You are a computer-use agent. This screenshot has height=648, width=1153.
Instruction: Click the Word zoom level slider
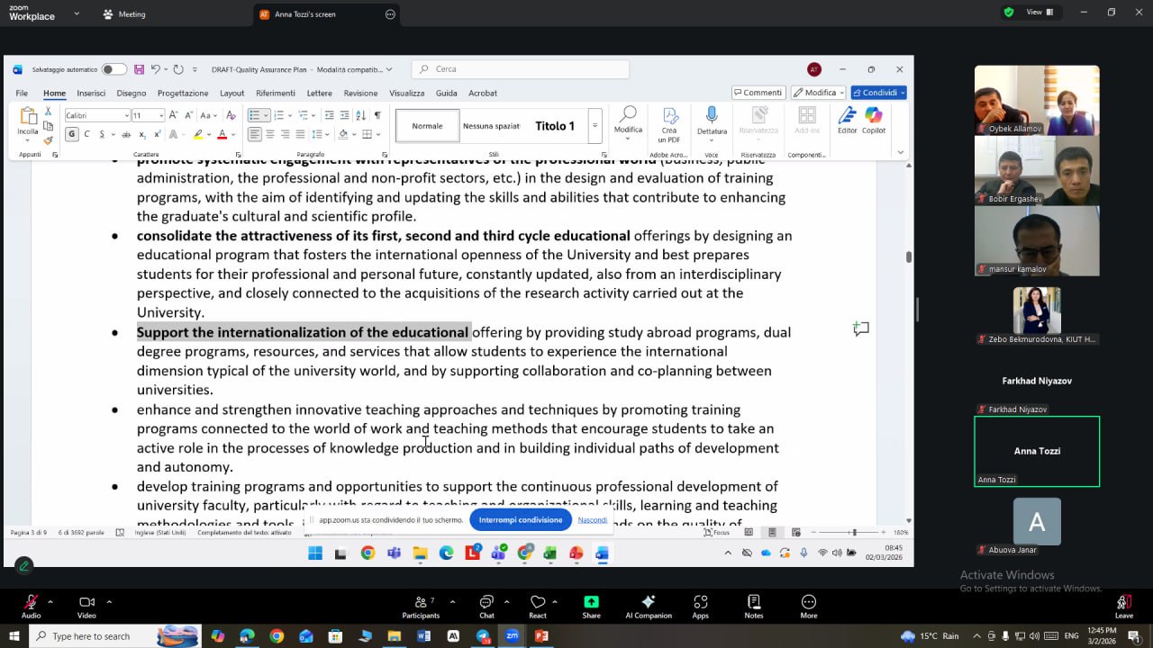(x=853, y=533)
